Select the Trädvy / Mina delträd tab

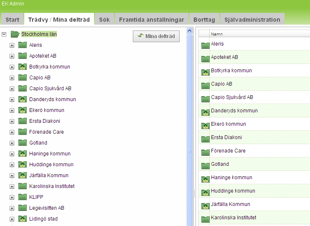click(x=59, y=19)
